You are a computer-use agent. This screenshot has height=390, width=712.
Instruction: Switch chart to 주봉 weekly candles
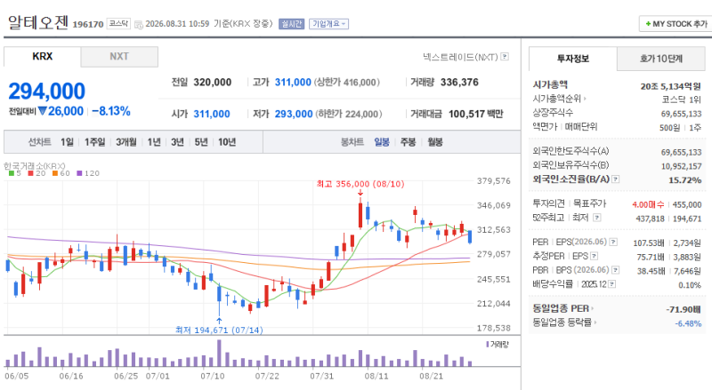tap(408, 142)
